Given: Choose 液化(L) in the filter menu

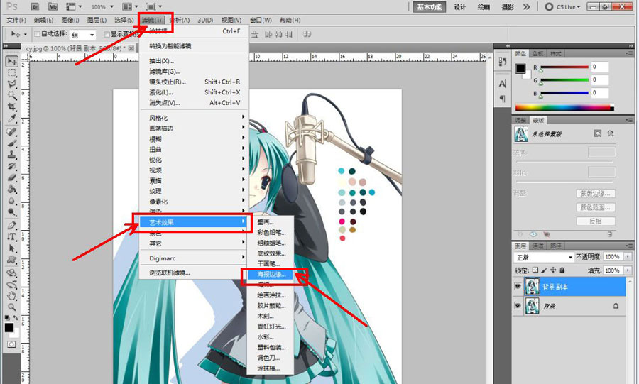Looking at the screenshot, I should tap(194, 92).
